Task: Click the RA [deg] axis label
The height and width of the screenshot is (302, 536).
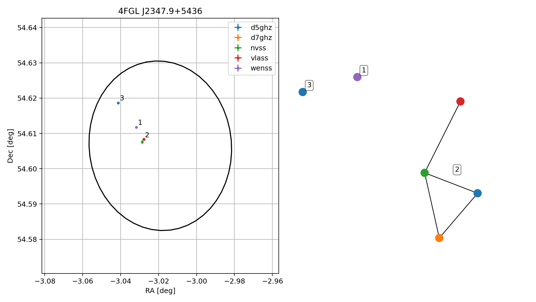Action: pyautogui.click(x=160, y=291)
